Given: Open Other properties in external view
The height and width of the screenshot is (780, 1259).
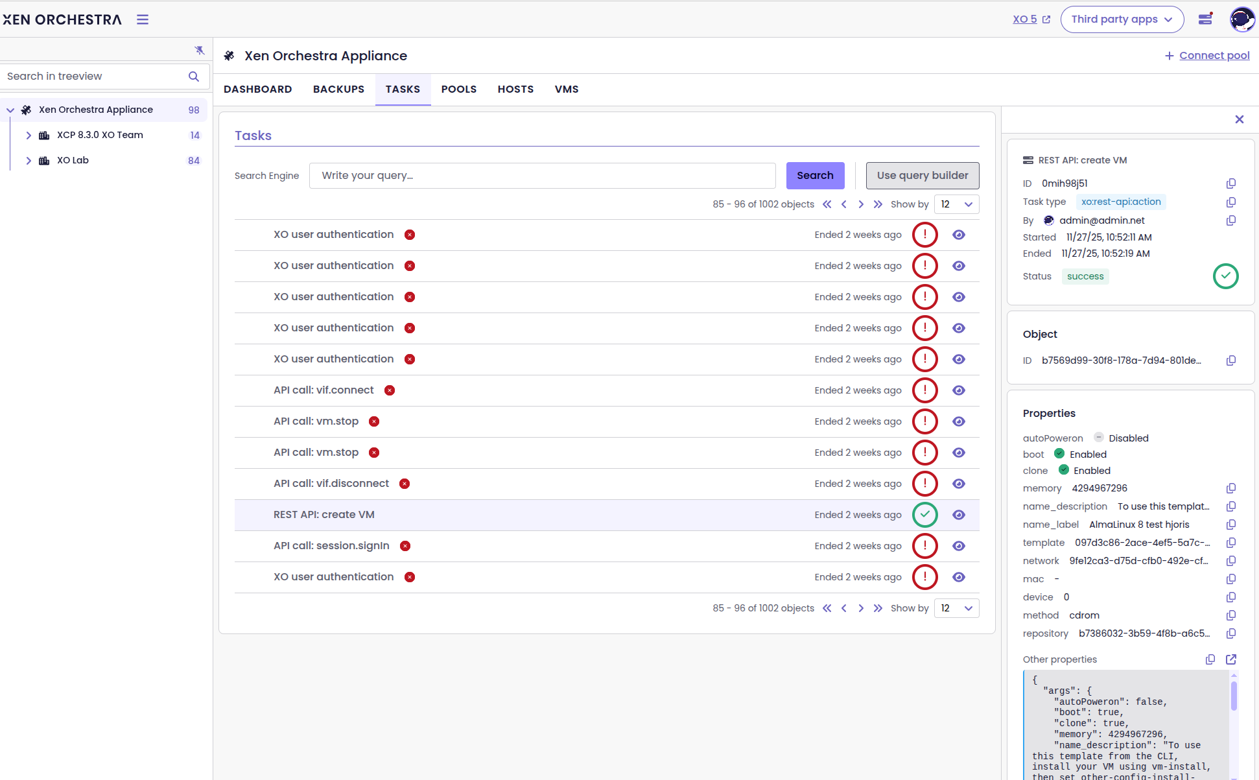Looking at the screenshot, I should [1231, 659].
